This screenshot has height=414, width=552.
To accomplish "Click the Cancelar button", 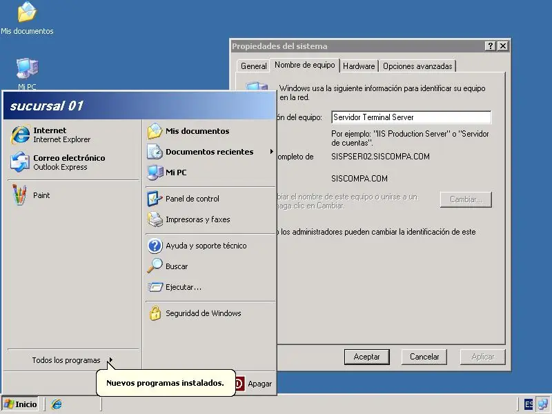I will pyautogui.click(x=424, y=357).
